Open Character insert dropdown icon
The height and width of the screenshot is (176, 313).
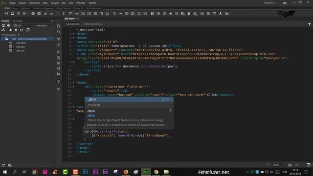227,14
